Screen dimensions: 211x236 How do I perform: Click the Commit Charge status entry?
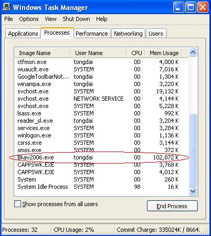pyautogui.click(x=159, y=230)
